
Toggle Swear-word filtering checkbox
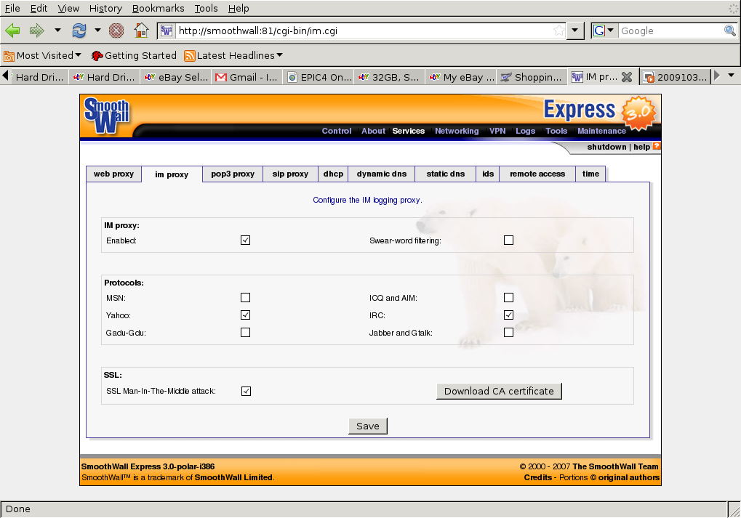(508, 240)
